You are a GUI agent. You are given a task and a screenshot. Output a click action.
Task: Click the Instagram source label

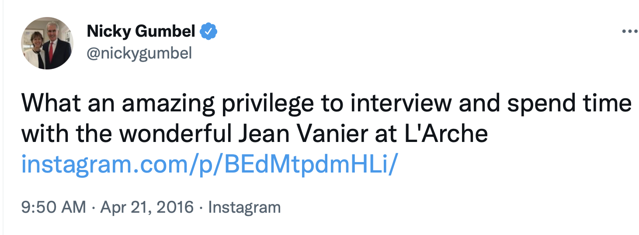click(x=244, y=207)
